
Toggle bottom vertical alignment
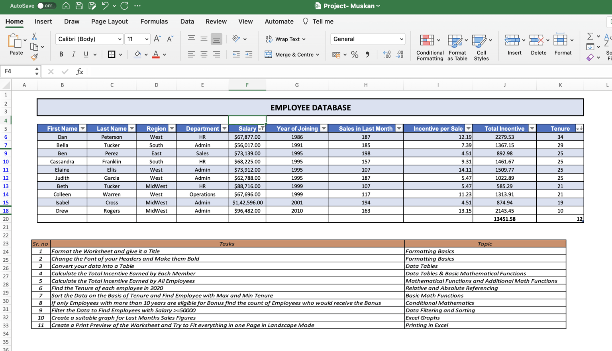[216, 39]
